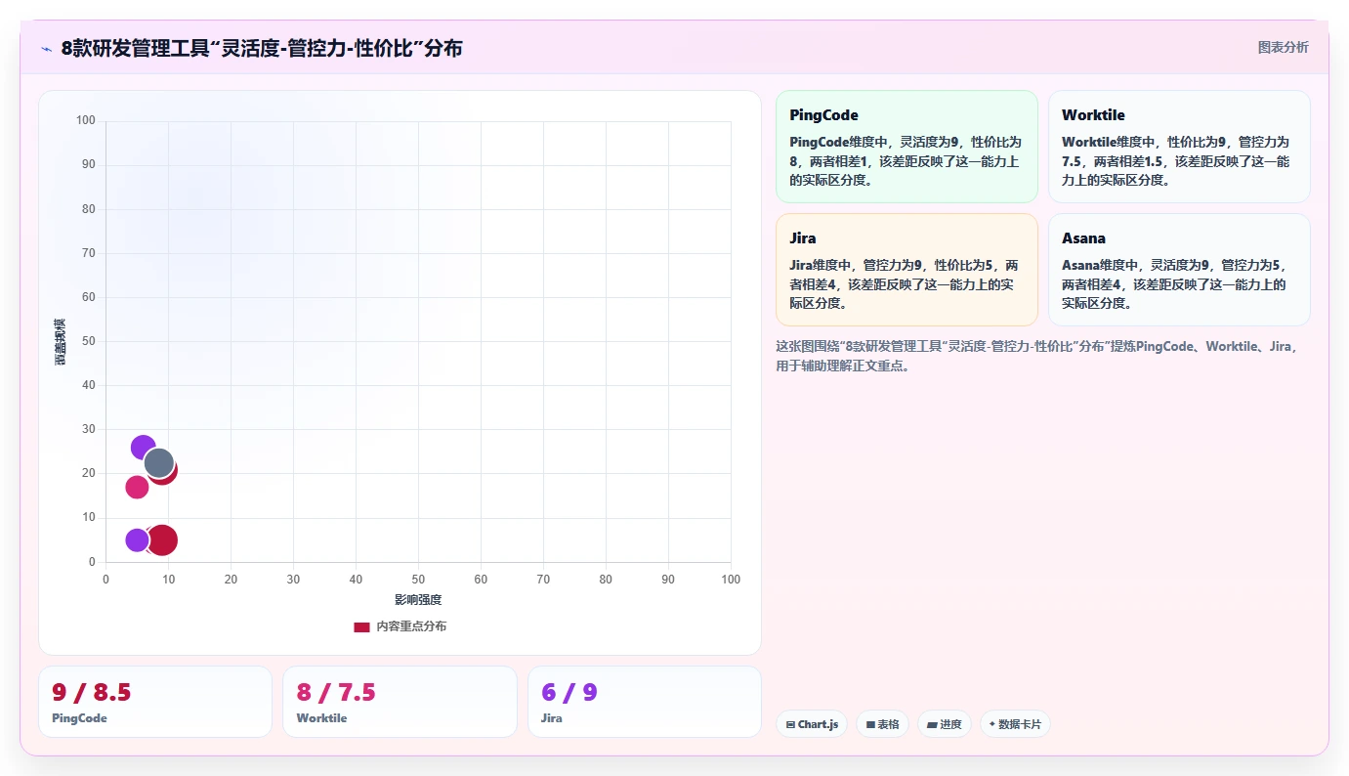Select the large crimson bubble near bottom axis
1349x776 pixels.
tap(162, 539)
